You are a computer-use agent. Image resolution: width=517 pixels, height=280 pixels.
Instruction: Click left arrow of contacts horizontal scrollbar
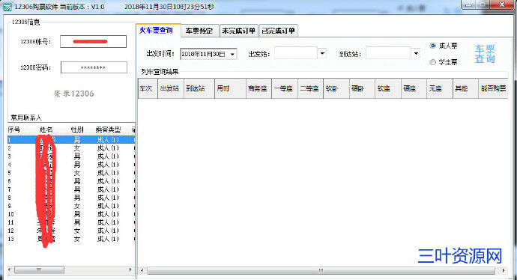[10, 270]
